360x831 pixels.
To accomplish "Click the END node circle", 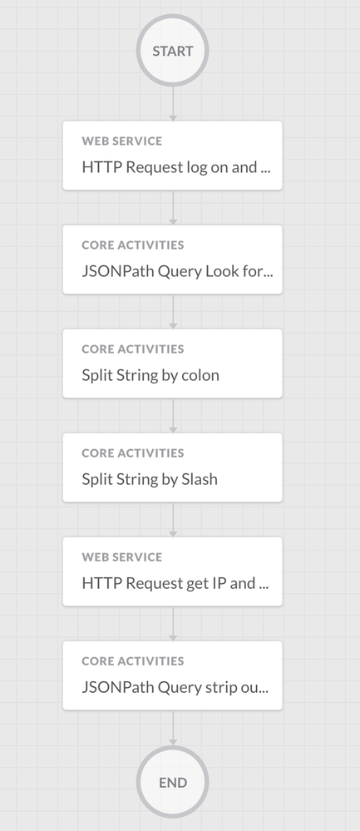I will [173, 782].
